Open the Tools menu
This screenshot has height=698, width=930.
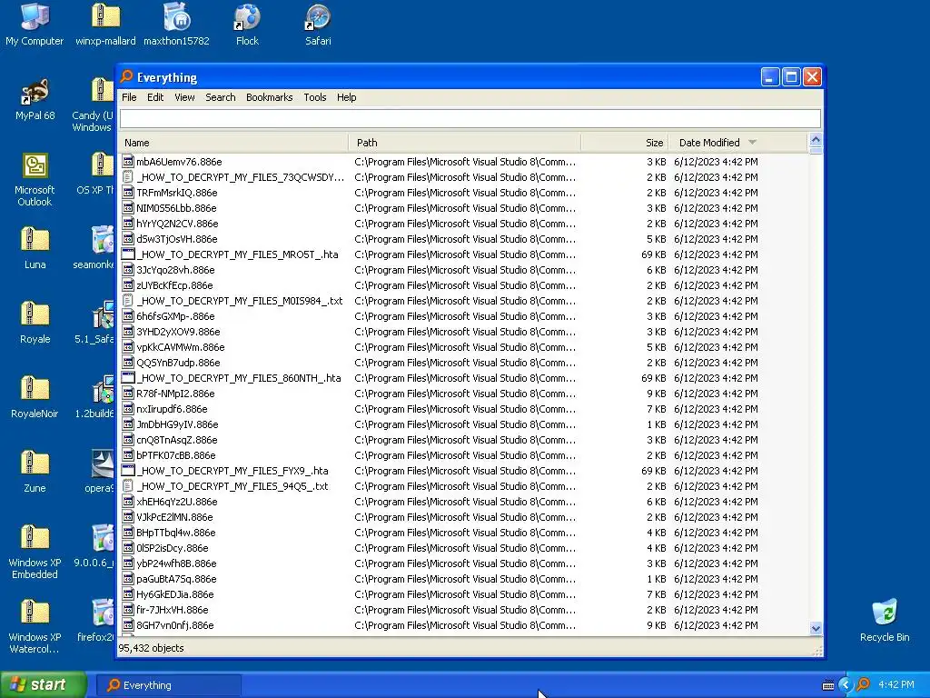315,97
